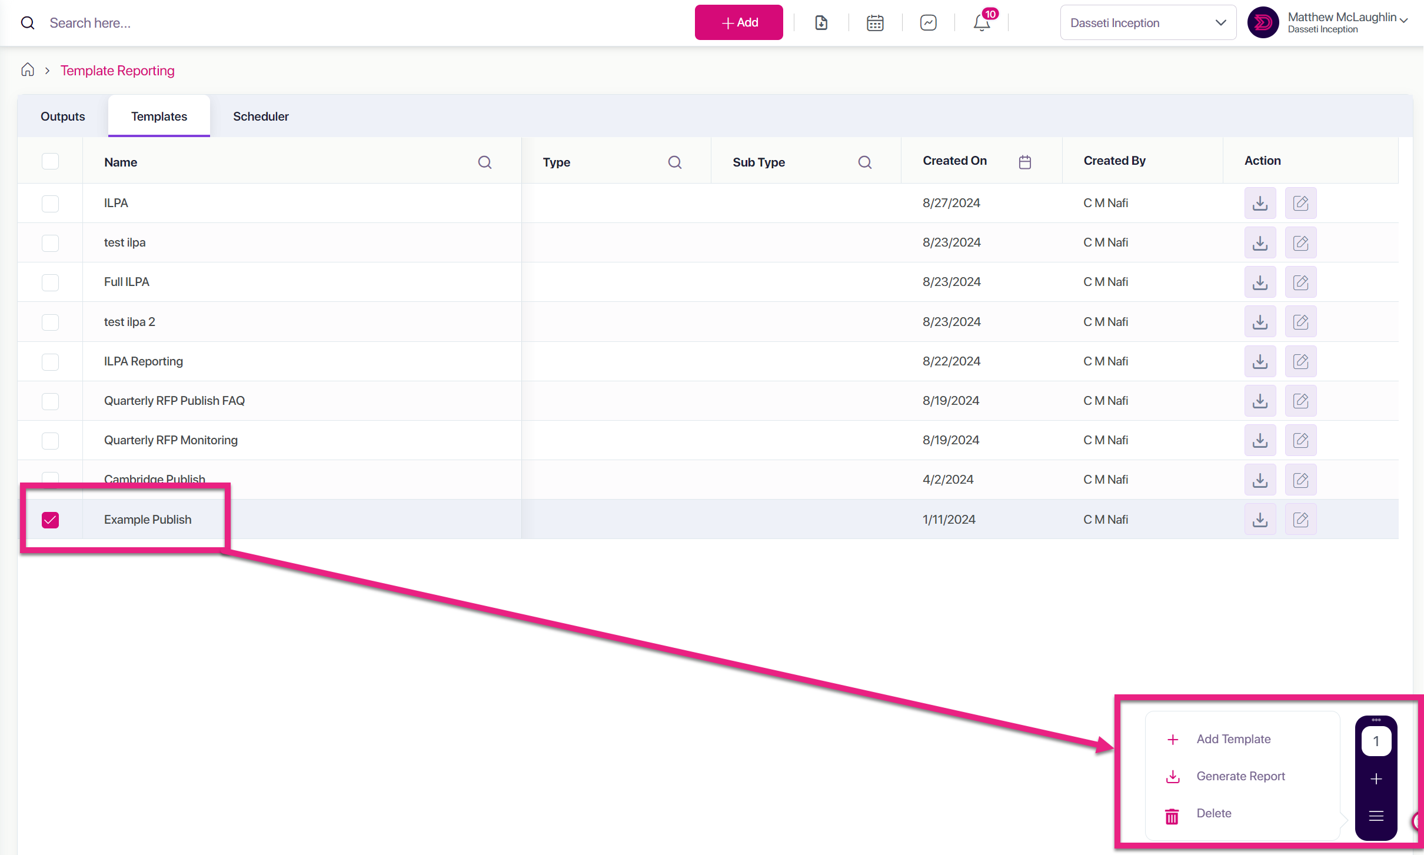Edit the Example Publish template

[x=1300, y=520]
